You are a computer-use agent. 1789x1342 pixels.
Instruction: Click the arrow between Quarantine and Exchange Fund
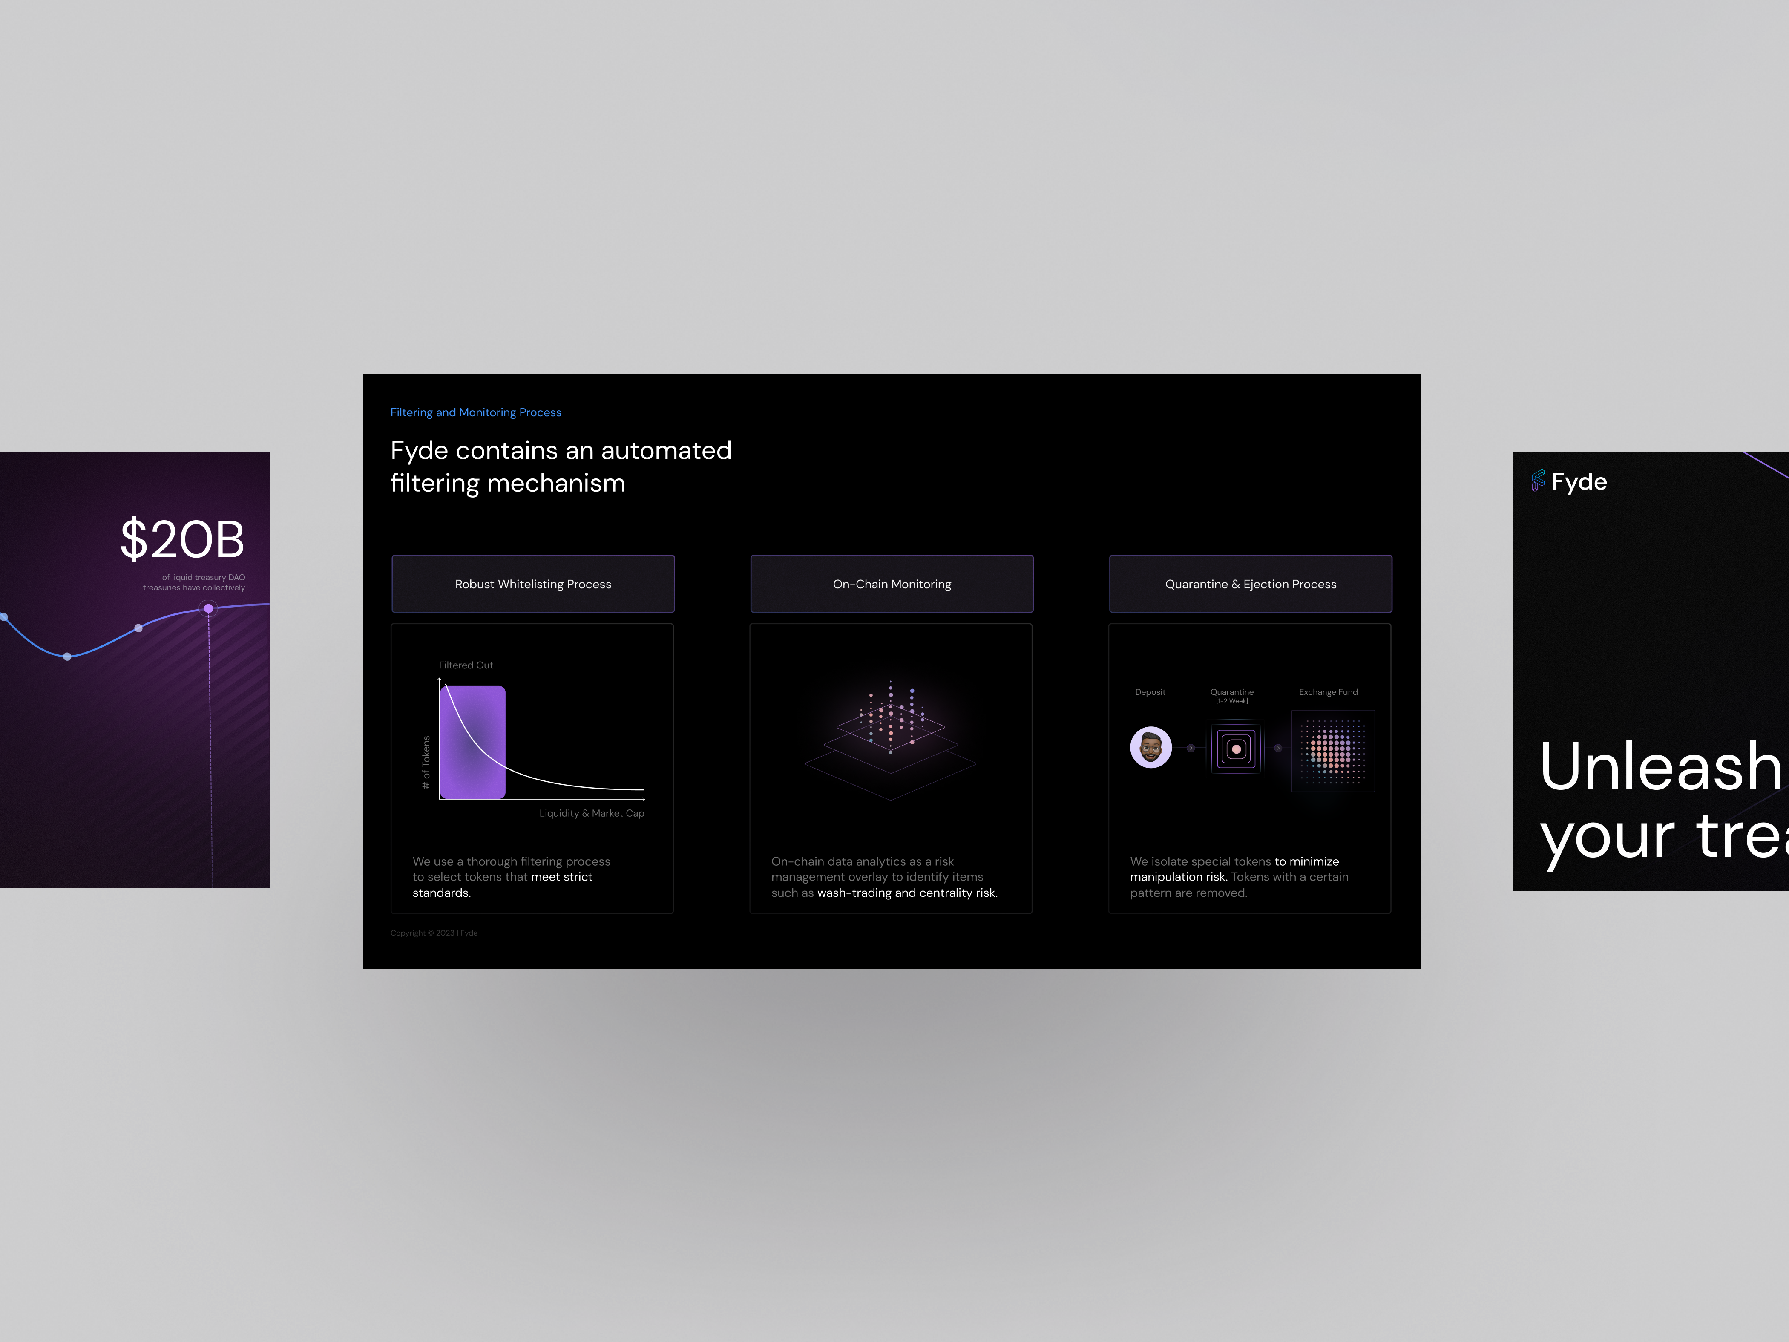tap(1279, 748)
